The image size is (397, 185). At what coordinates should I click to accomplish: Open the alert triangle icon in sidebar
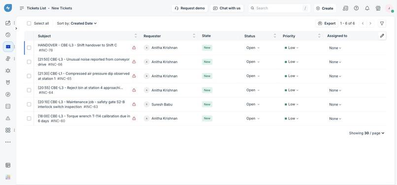tap(8, 118)
